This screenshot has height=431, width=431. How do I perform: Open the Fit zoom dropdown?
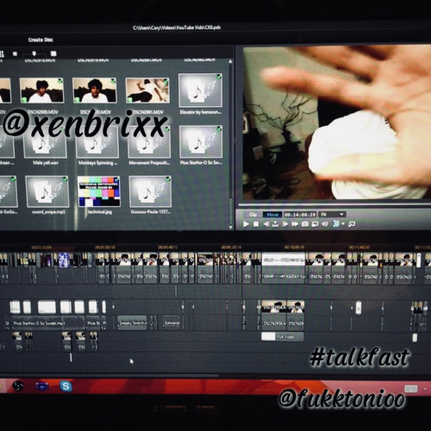tap(333, 214)
